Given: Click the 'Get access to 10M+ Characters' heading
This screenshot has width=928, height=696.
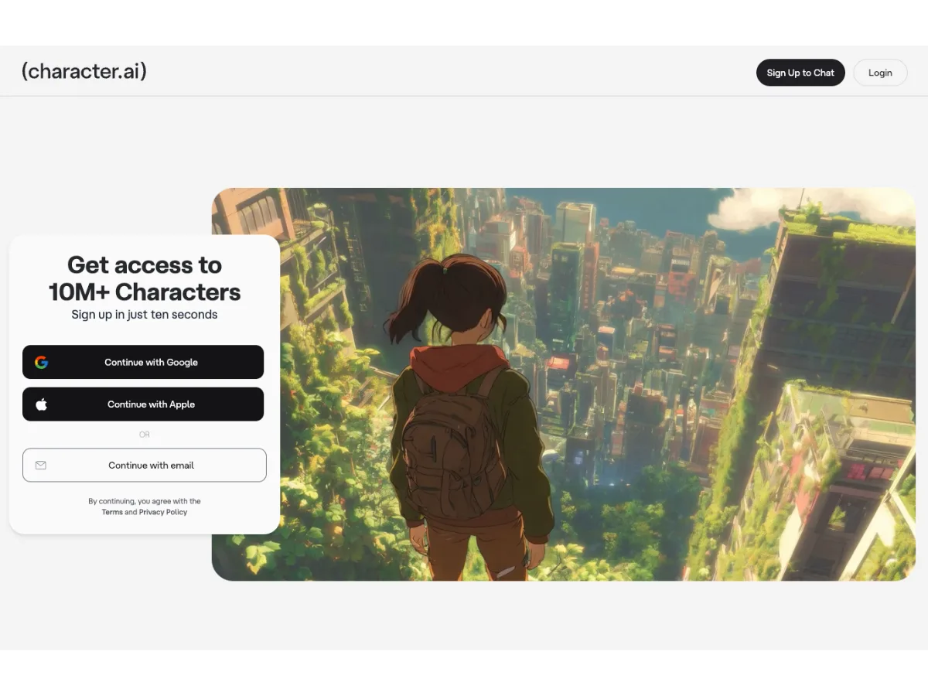Looking at the screenshot, I should click(145, 278).
